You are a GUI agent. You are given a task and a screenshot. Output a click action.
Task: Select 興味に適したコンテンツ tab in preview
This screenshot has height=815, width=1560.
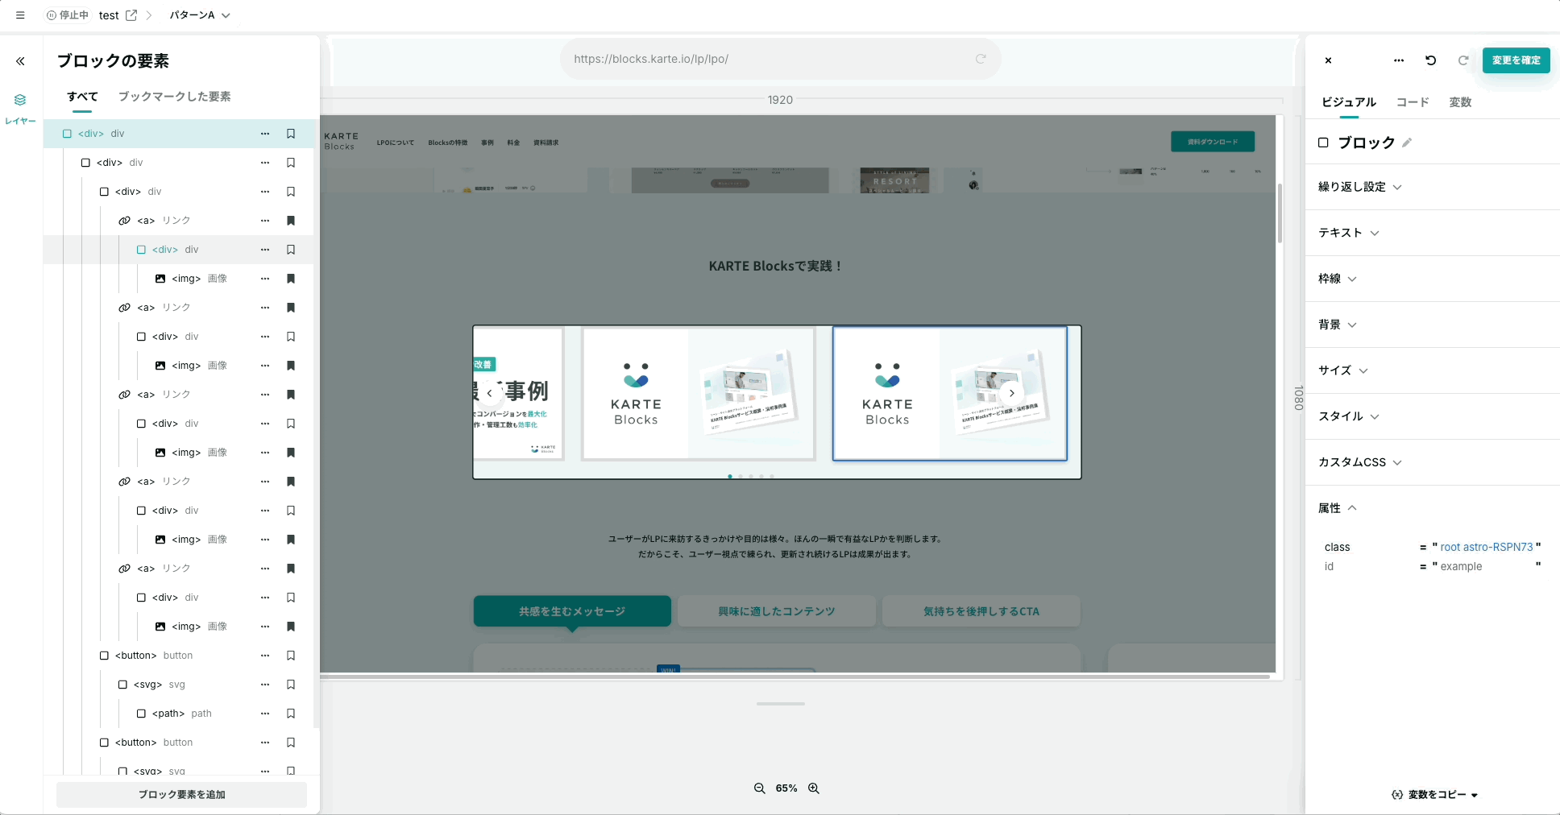pos(777,611)
